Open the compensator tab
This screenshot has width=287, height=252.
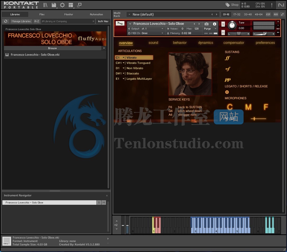234,42
